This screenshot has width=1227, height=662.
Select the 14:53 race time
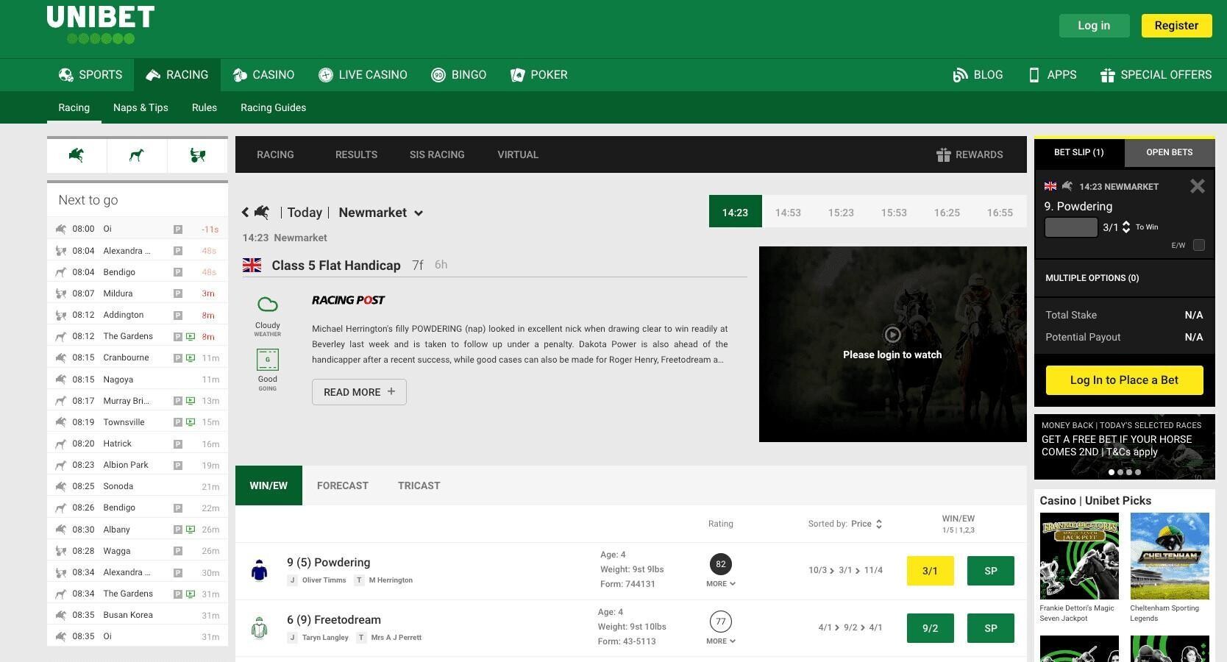click(x=788, y=213)
